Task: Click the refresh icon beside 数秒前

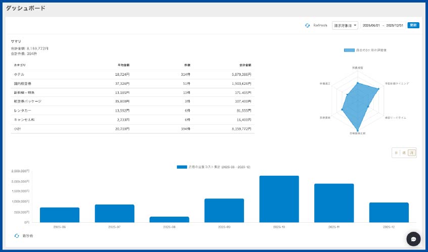Action: click(17, 236)
